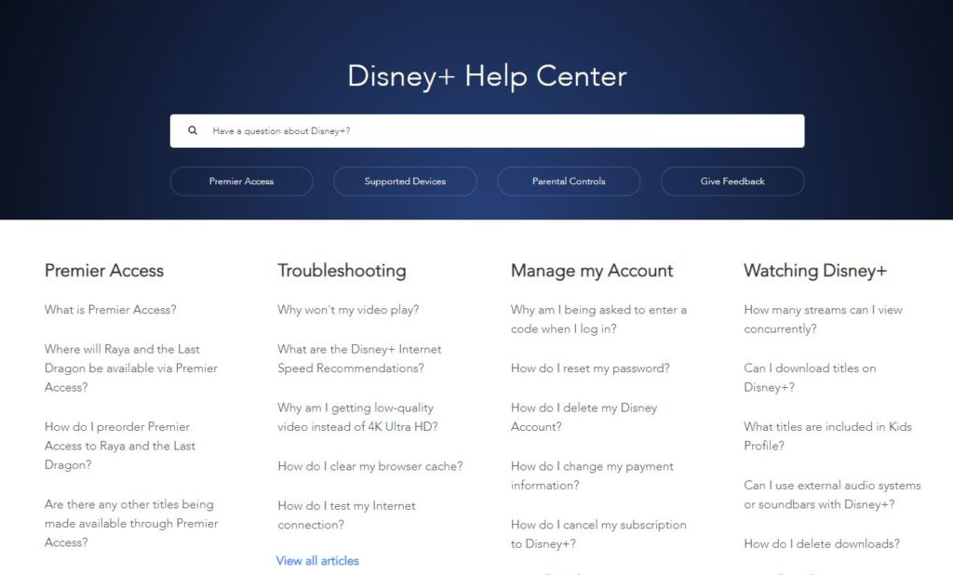Open 'How do I reset my password?' article

tap(590, 368)
